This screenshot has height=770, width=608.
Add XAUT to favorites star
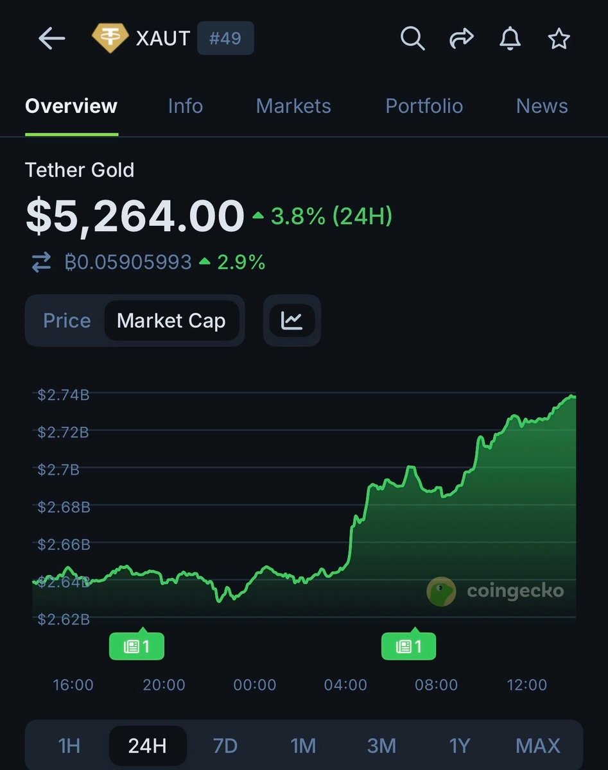click(x=559, y=39)
